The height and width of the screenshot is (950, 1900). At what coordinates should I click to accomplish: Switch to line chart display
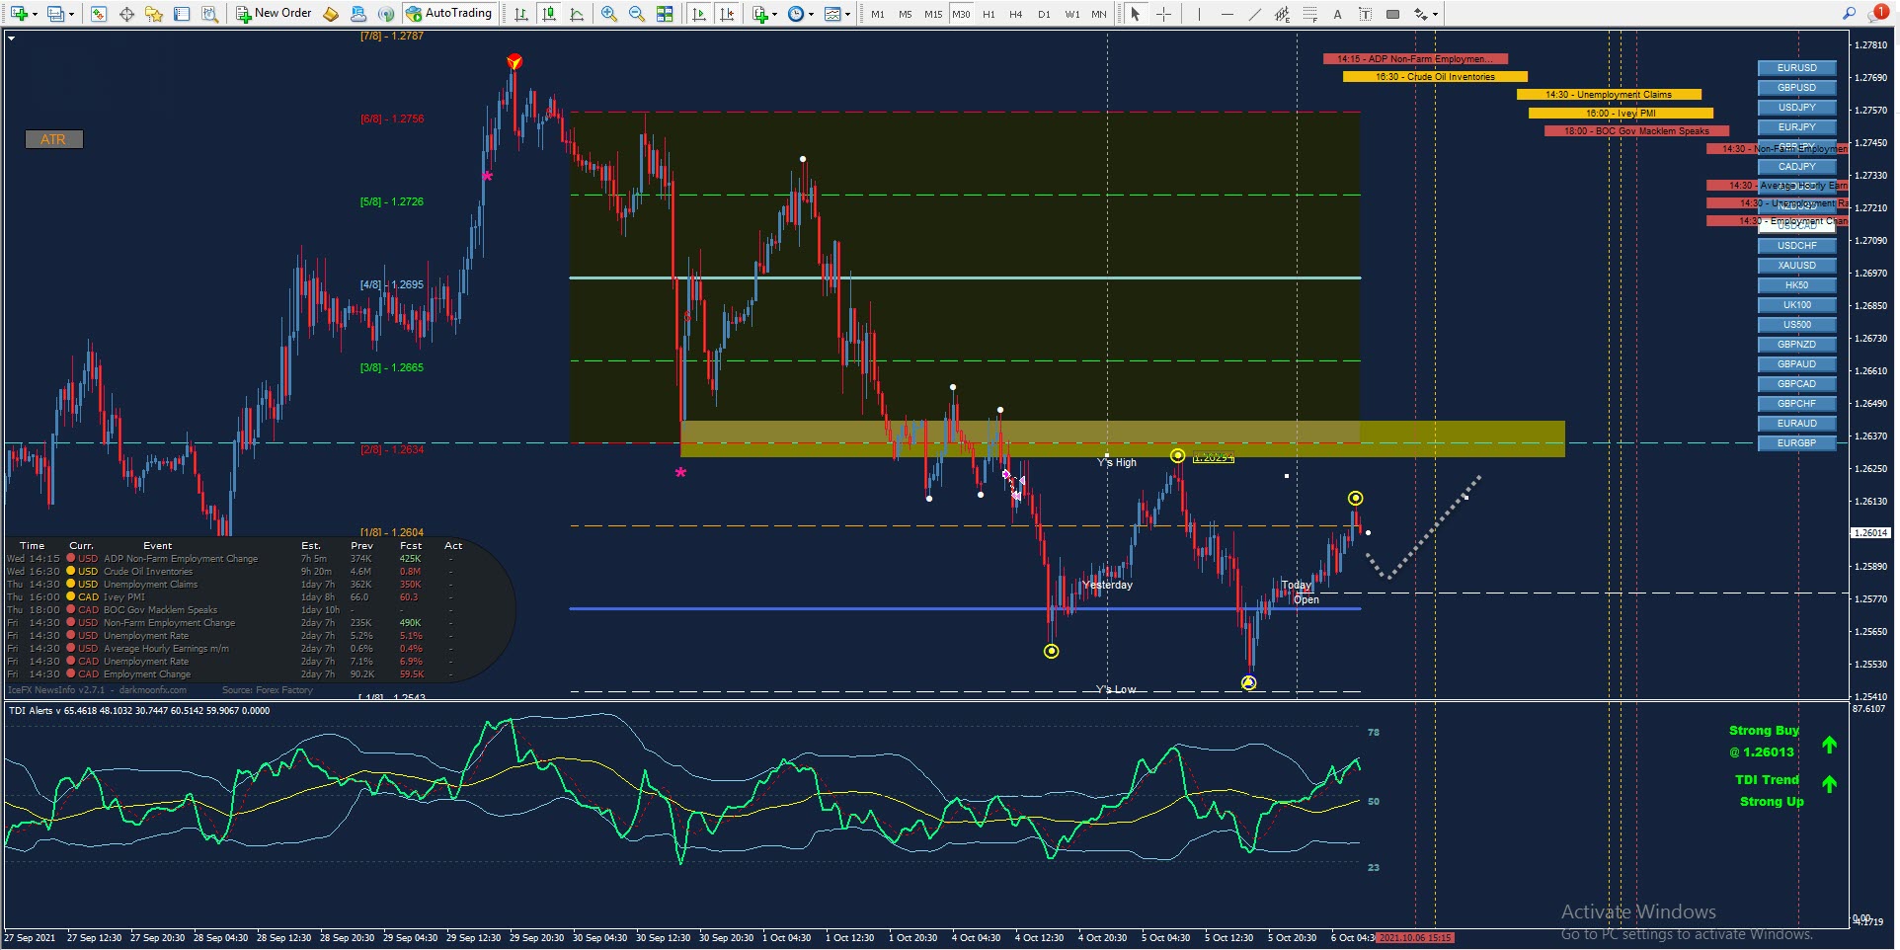577,14
